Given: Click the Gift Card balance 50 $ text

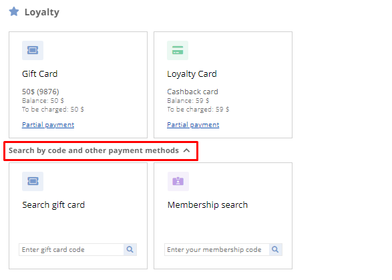Looking at the screenshot, I should [43, 101].
